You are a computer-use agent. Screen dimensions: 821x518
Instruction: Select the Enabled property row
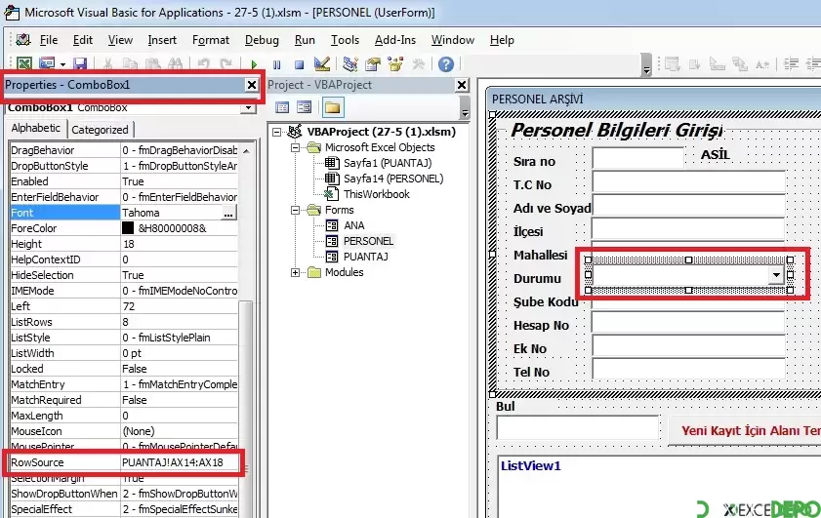coord(124,181)
